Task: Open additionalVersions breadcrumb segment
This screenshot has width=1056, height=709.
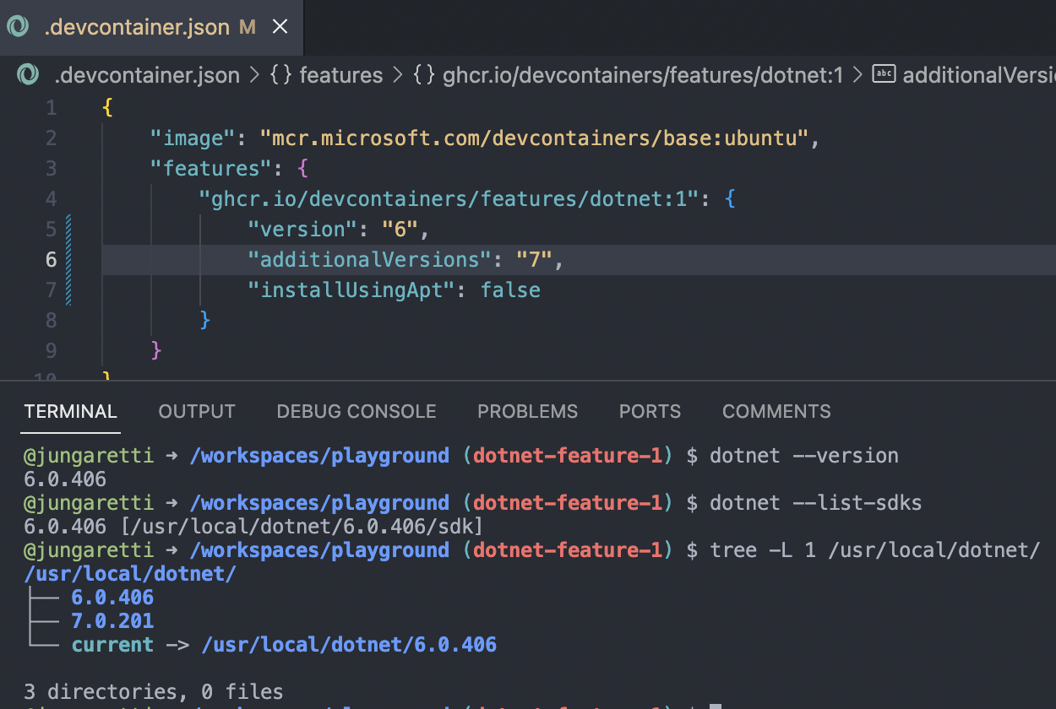Action: click(x=979, y=75)
